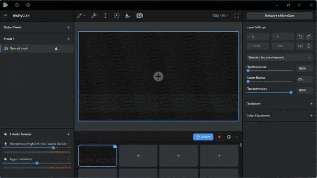The width and height of the screenshot is (317, 178).
Task: Add a new audio source
Action: coord(68,134)
